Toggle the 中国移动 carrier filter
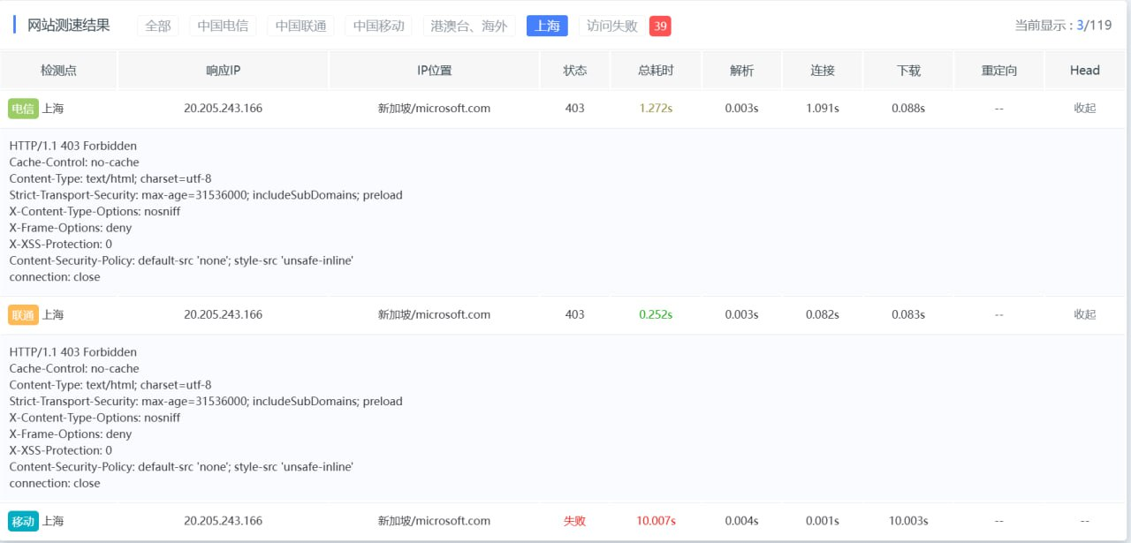1131x543 pixels. pyautogui.click(x=380, y=26)
